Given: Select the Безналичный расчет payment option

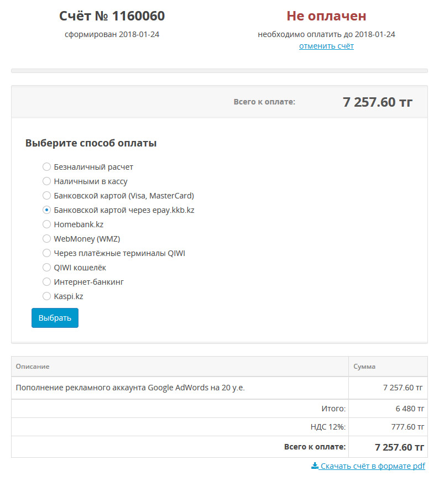Looking at the screenshot, I should (x=46, y=167).
